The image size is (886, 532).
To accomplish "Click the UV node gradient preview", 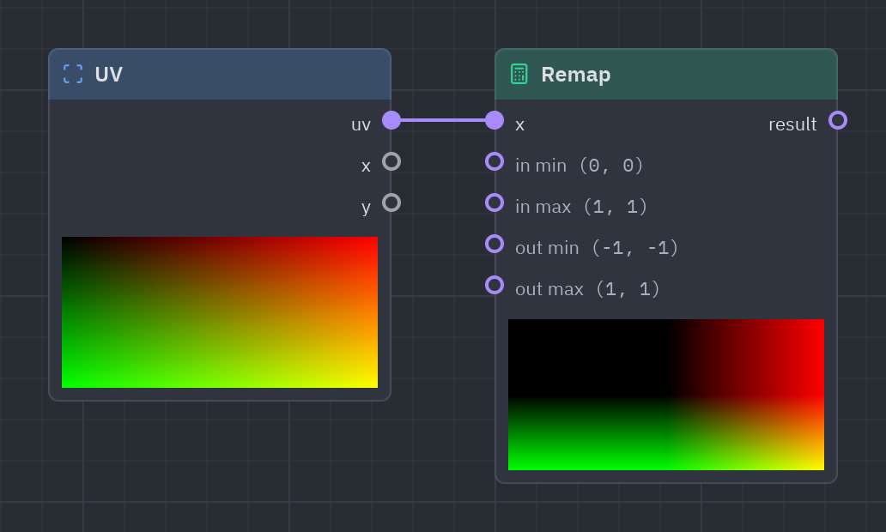I will (x=220, y=312).
